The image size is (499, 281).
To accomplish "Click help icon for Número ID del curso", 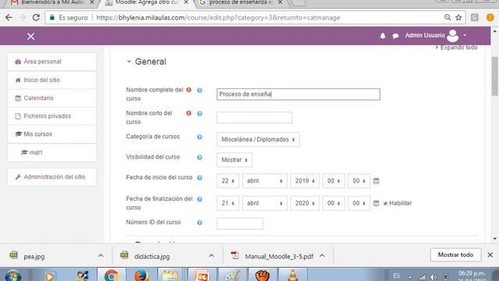I will click(200, 222).
